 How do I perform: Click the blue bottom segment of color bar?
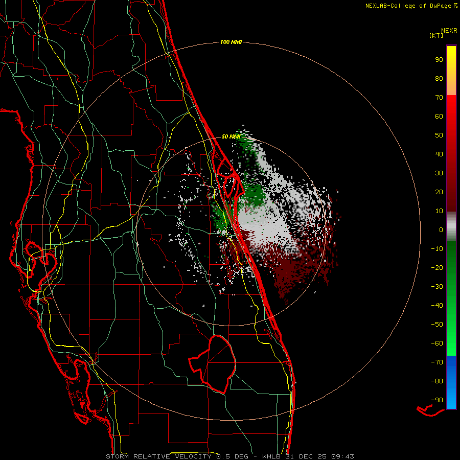[x=451, y=382]
